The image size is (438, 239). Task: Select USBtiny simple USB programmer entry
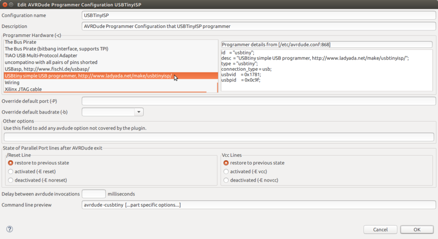click(x=110, y=76)
